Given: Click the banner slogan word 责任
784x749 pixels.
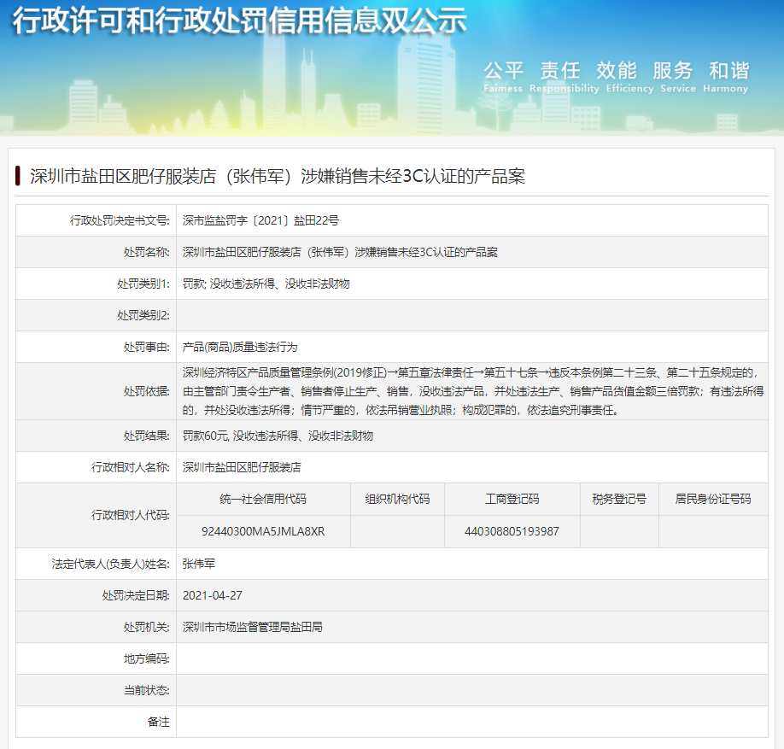Looking at the screenshot, I should point(560,71).
